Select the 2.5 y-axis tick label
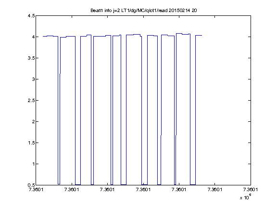 point(31,101)
